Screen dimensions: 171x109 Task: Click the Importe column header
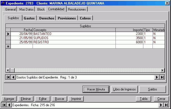pyautogui.click(x=129, y=30)
